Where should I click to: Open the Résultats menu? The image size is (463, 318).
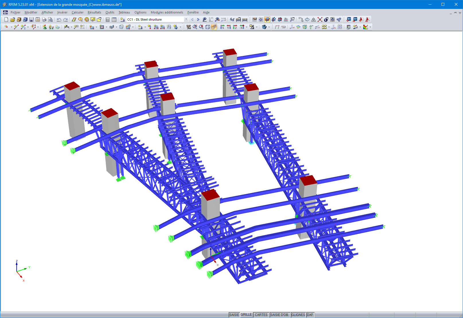(x=94, y=12)
